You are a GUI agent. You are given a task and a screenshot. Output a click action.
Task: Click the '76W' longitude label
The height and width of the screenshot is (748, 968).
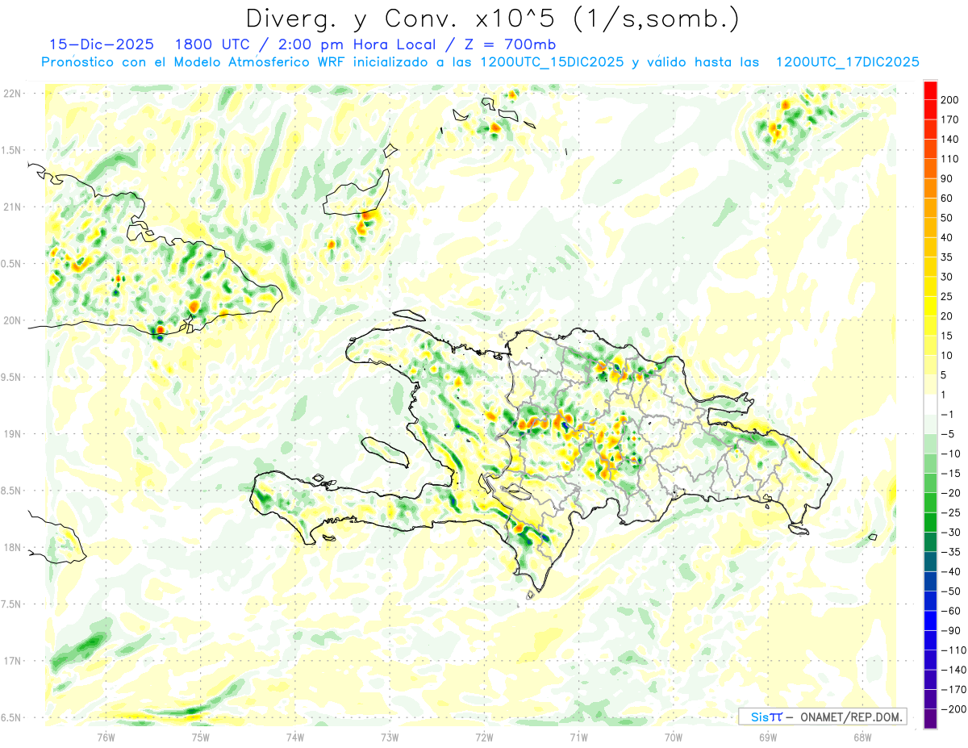click(x=106, y=737)
